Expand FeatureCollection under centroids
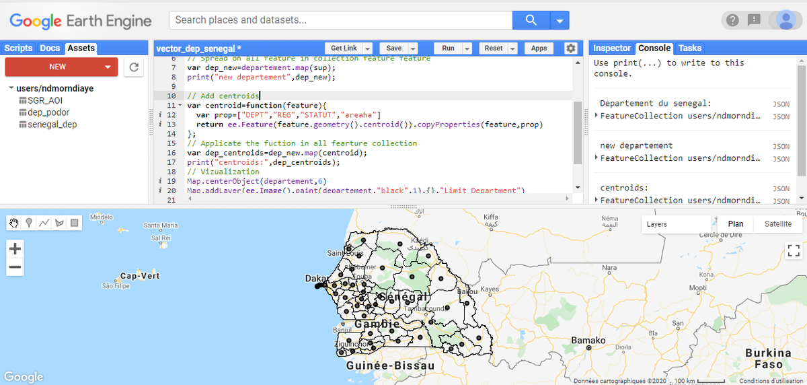Screen dimensions: 807x385 tap(597, 200)
